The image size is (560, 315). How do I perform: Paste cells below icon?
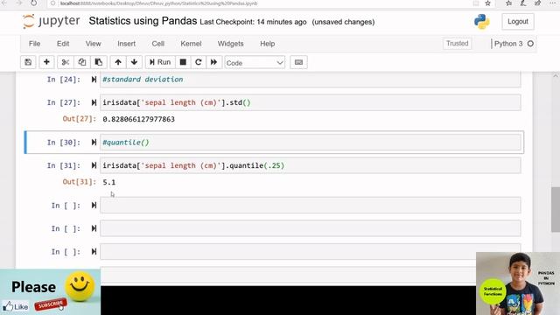click(x=99, y=62)
